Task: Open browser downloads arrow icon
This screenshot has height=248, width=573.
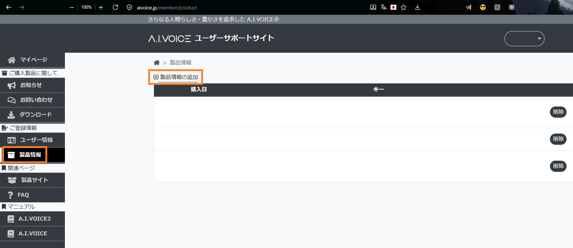Action: [x=417, y=7]
